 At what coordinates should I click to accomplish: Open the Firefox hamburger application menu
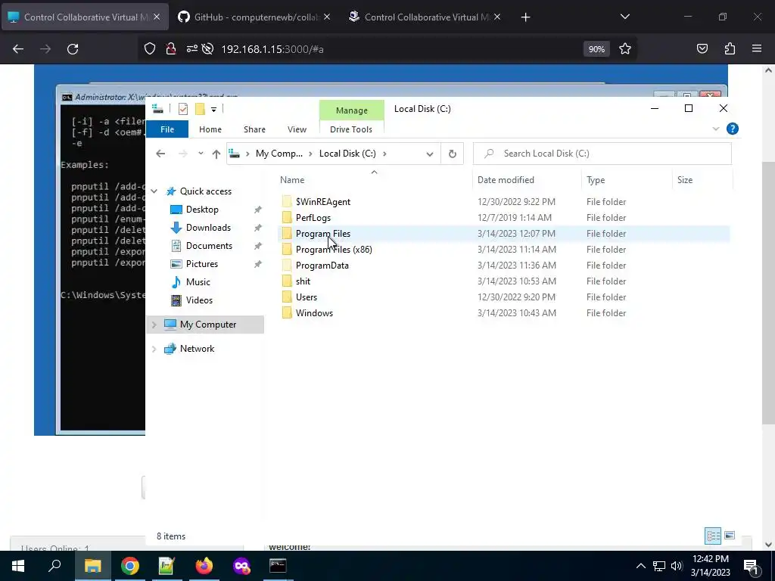click(757, 48)
